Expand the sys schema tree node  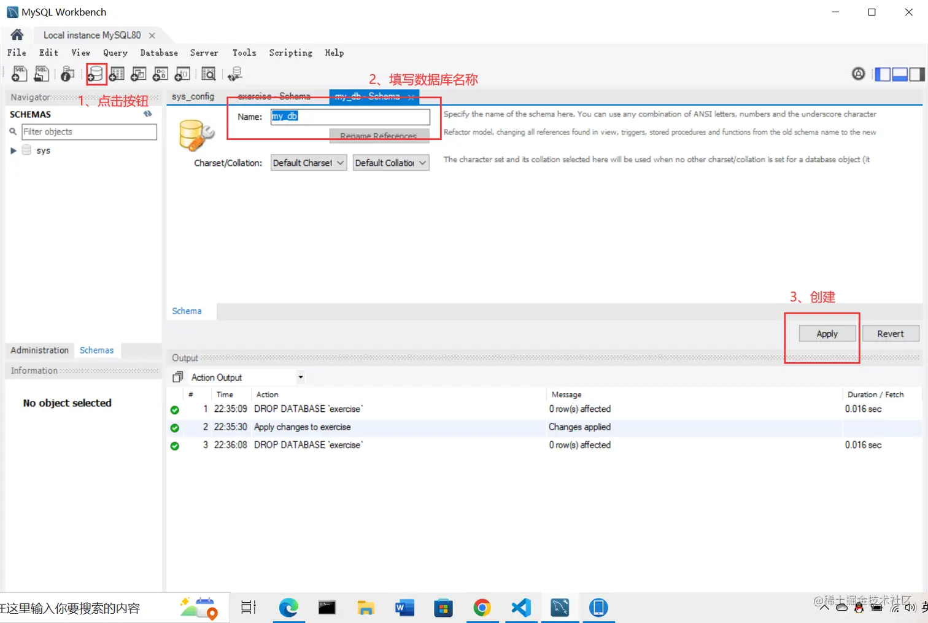pyautogui.click(x=14, y=150)
